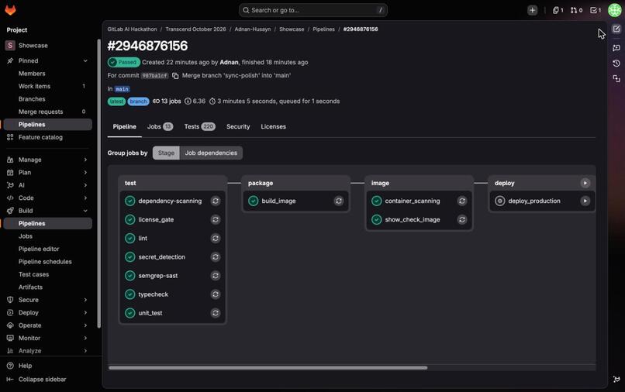Retry the lint job
Viewport: 625px width, 392px height.
216,239
